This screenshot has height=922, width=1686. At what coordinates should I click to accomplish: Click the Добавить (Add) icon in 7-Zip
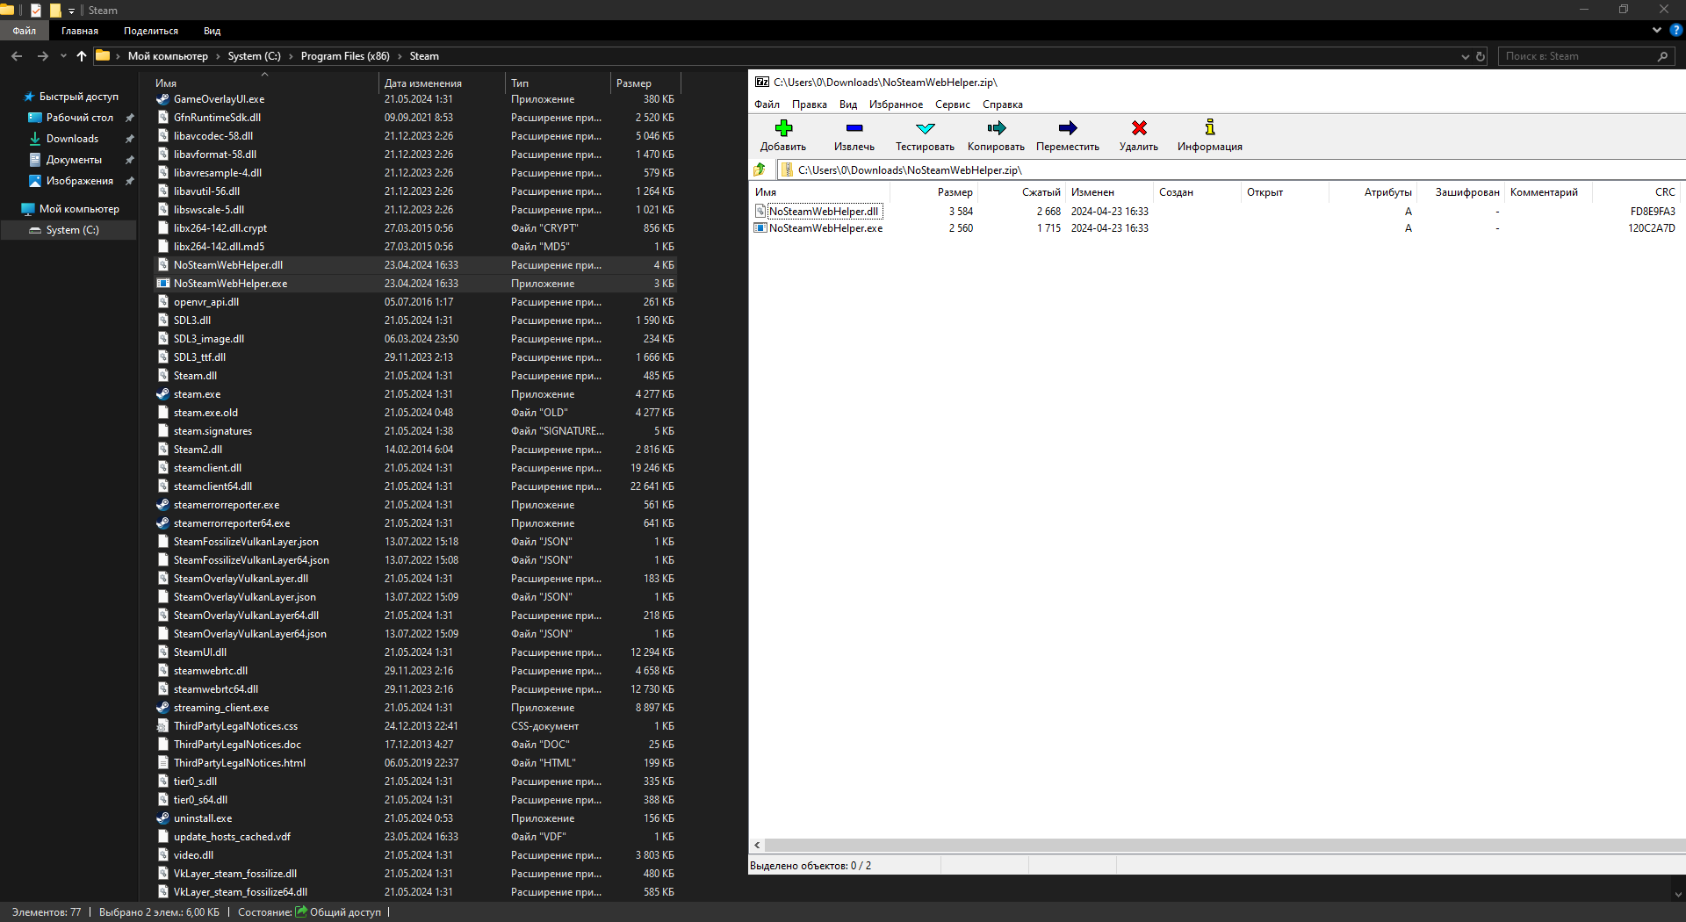(783, 128)
